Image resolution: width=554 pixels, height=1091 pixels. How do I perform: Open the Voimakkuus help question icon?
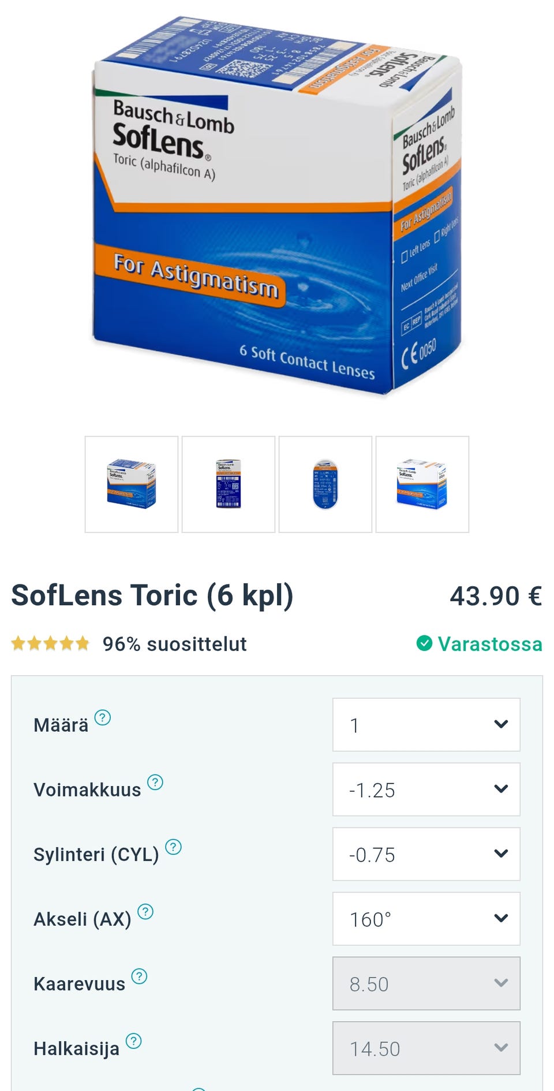(155, 782)
